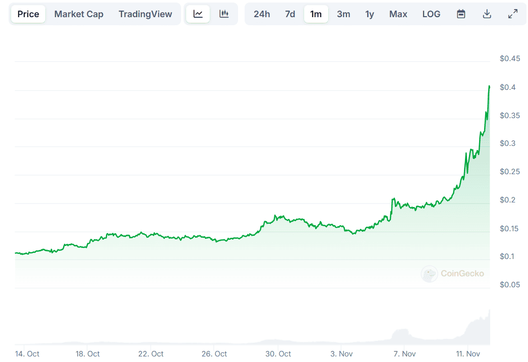Click the 7. Nov date label

click(x=404, y=353)
